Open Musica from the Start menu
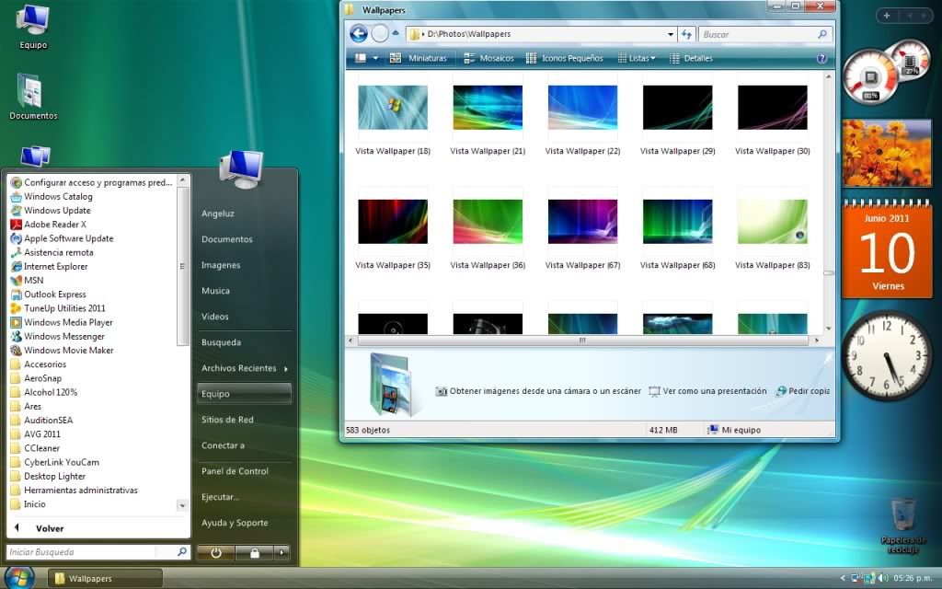This screenshot has width=942, height=589. point(215,291)
